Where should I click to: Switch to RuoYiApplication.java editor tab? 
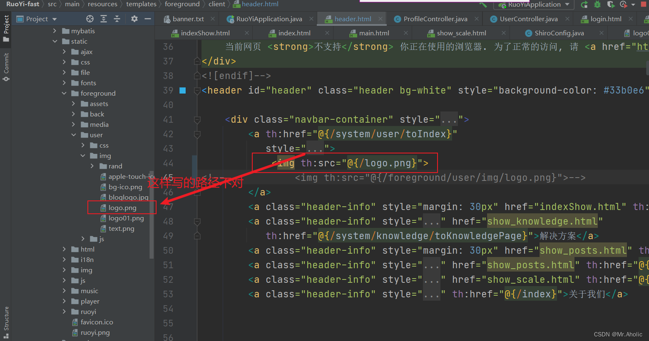click(269, 19)
